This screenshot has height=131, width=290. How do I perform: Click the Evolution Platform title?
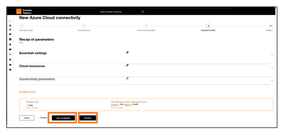pos(27,12)
